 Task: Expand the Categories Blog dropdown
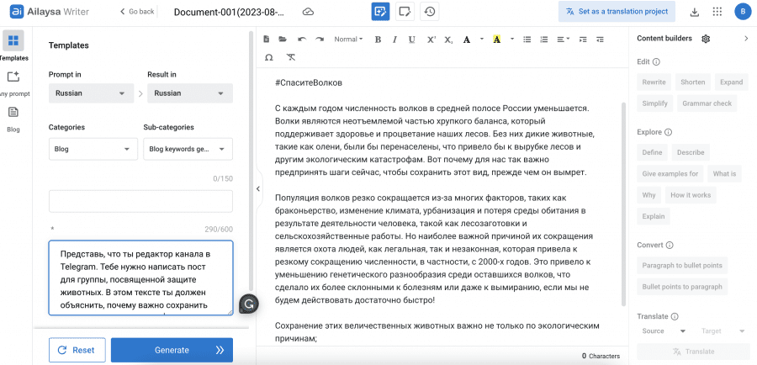(93, 149)
